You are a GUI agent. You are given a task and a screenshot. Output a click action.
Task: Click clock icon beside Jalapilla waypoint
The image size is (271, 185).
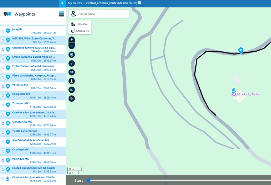click(3, 31)
